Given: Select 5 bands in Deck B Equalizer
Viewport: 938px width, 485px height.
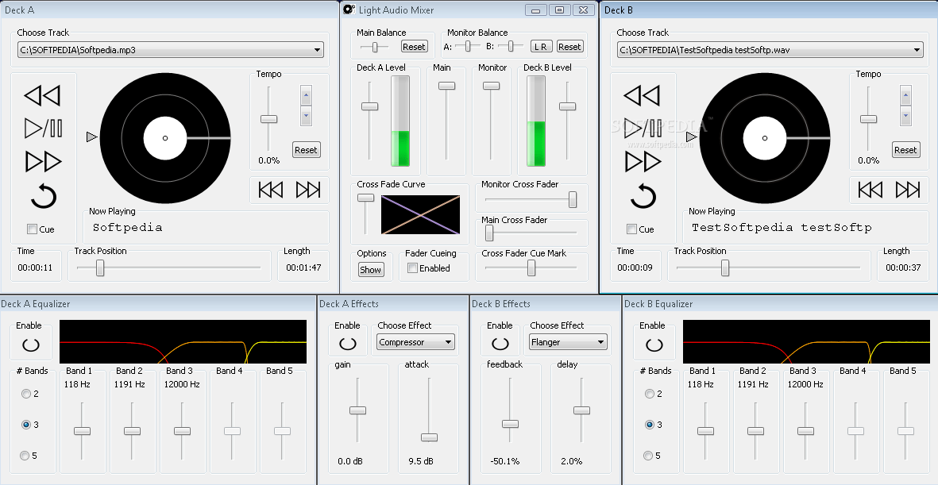Looking at the screenshot, I should click(x=648, y=455).
